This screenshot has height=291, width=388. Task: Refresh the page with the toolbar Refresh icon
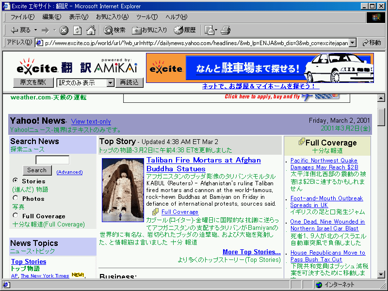[78, 30]
